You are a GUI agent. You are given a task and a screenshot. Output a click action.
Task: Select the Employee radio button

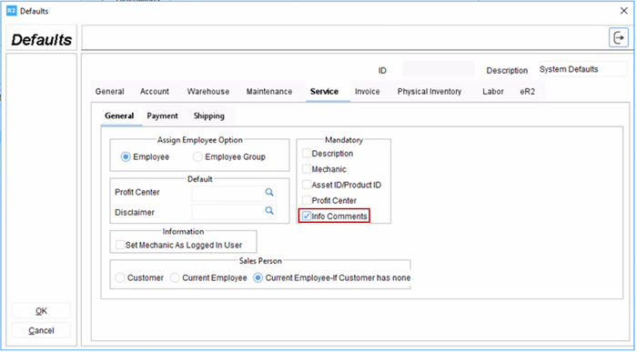(x=126, y=156)
